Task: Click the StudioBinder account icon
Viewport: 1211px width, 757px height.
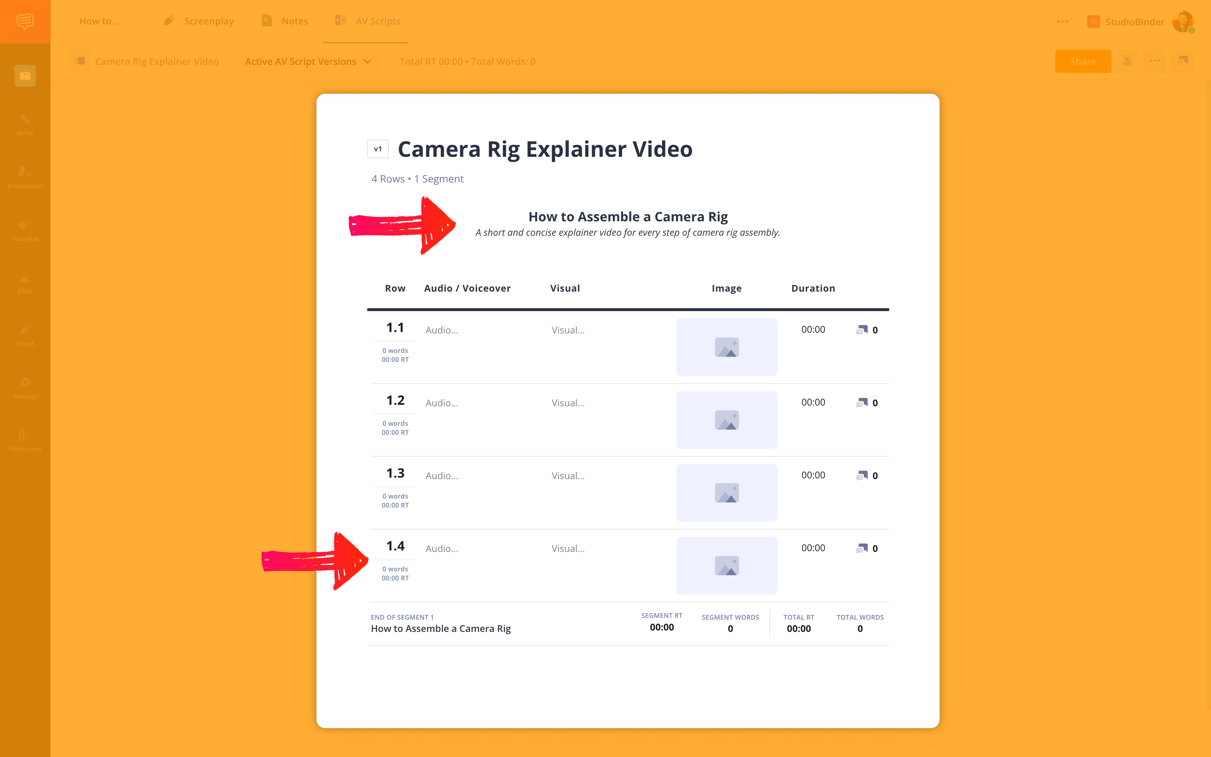Action: (1185, 21)
